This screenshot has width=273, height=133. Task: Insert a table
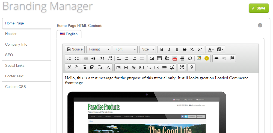click(x=159, y=59)
